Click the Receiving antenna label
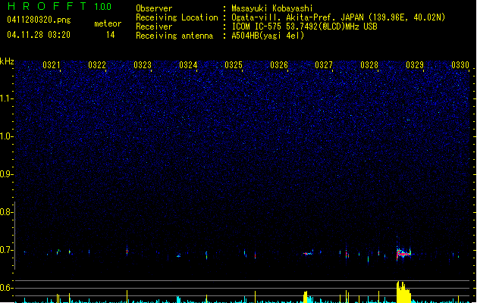The height and width of the screenshot is (303, 477). pos(174,36)
